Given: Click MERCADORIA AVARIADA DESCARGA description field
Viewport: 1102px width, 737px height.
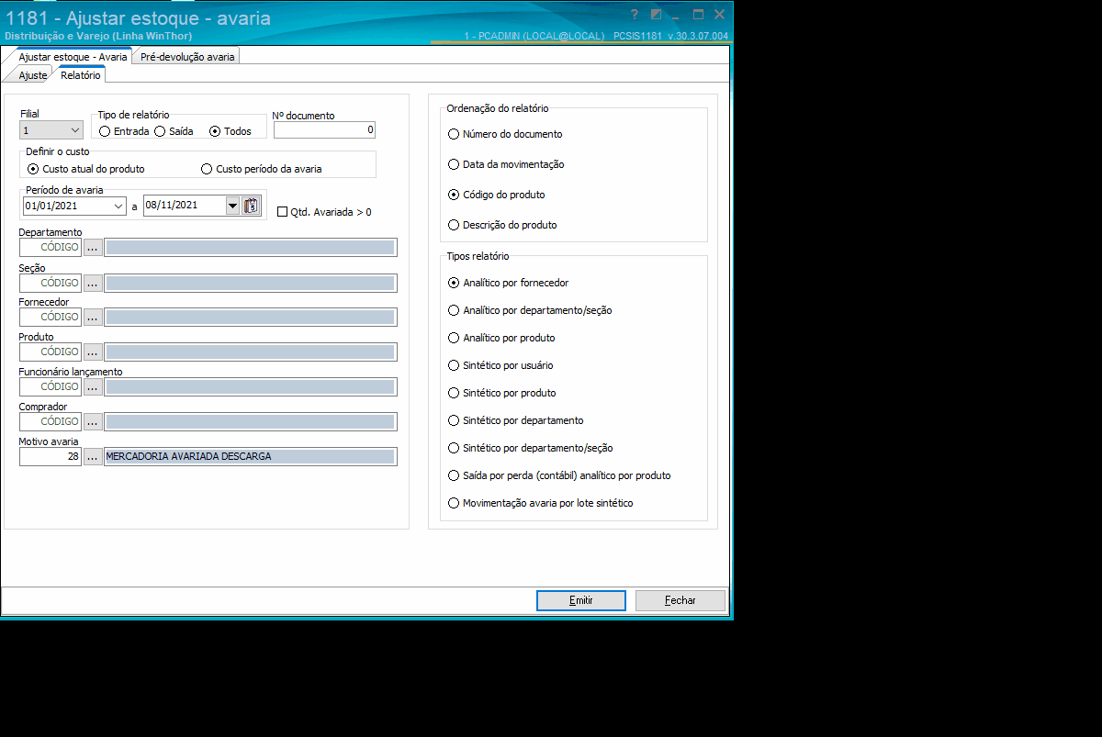Looking at the screenshot, I should (x=251, y=456).
